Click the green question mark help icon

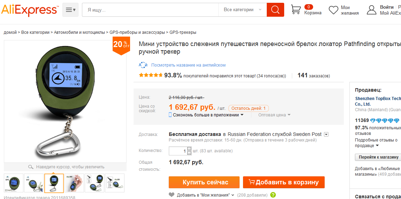[273, 195]
